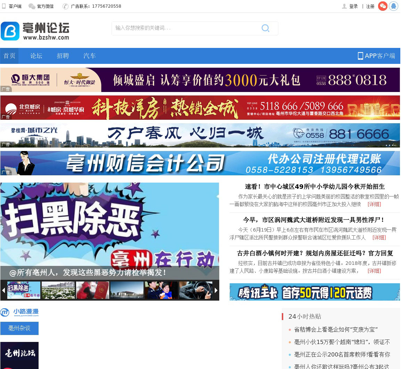
Task: Open the 客户端 phone icon link
Action: [x=4, y=6]
